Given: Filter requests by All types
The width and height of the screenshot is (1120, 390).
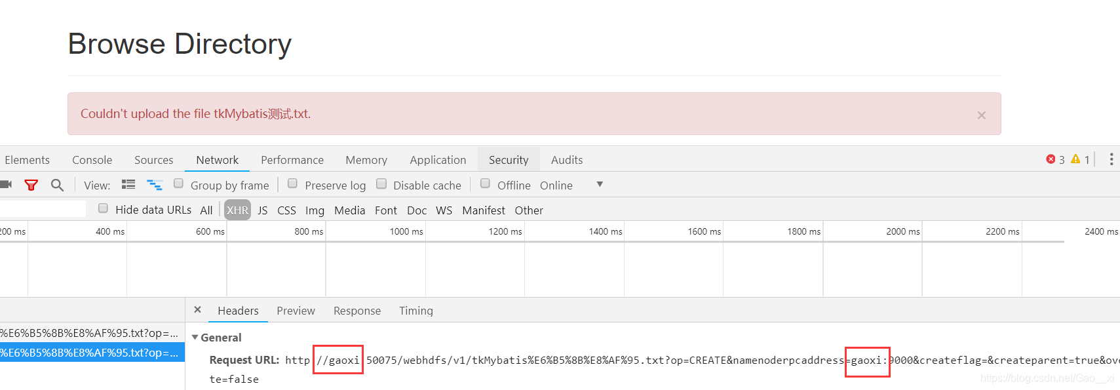Looking at the screenshot, I should click(206, 210).
